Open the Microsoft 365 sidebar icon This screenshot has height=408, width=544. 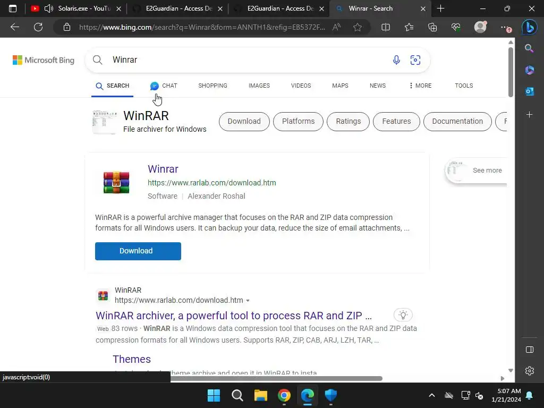[x=530, y=70]
